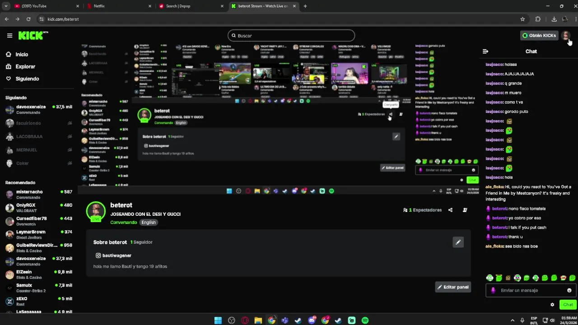Image resolution: width=578 pixels, height=325 pixels.
Task: Click the English language tag
Action: click(x=148, y=223)
